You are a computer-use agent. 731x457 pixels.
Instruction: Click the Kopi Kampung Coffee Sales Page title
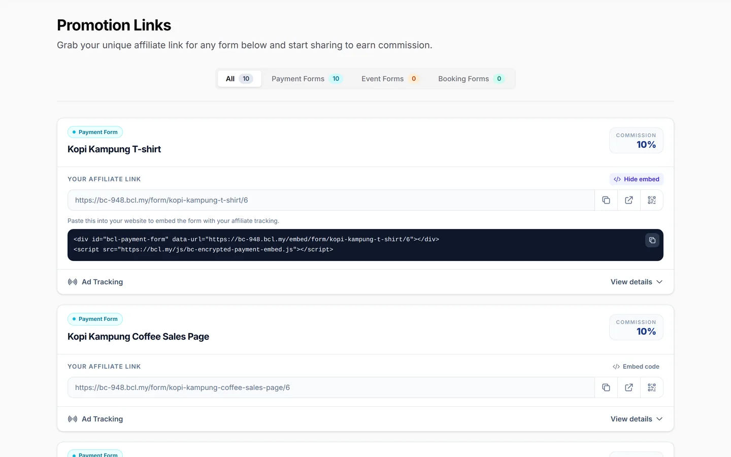[x=138, y=337]
